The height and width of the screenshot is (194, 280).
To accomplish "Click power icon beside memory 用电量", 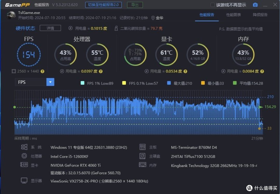I will click(223, 71).
